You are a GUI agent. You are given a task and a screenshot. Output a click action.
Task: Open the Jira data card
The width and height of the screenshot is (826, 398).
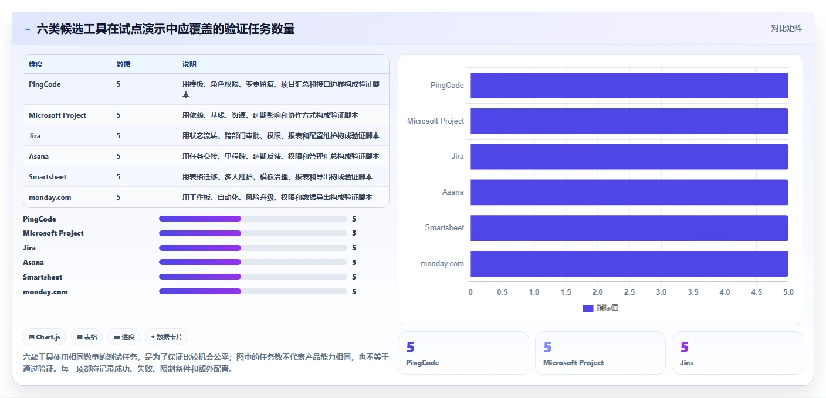point(737,353)
